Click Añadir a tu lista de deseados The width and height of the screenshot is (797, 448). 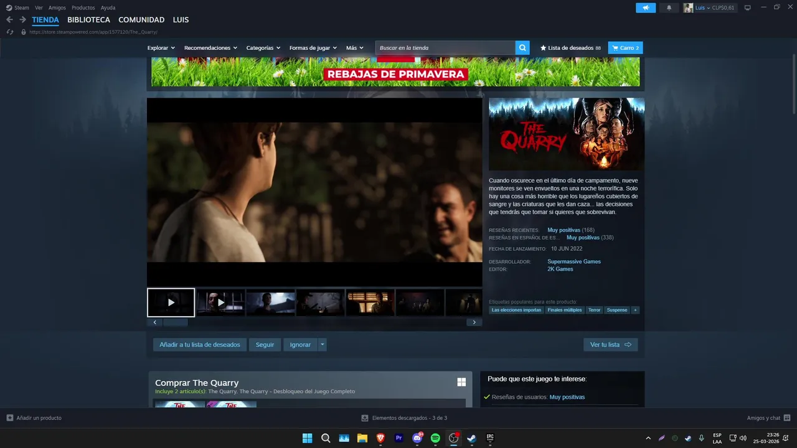pyautogui.click(x=200, y=345)
